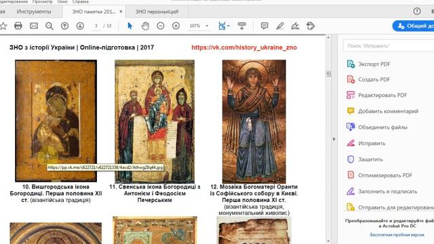Switch to the Инструменты tab
434x244 pixels.
pos(34,12)
